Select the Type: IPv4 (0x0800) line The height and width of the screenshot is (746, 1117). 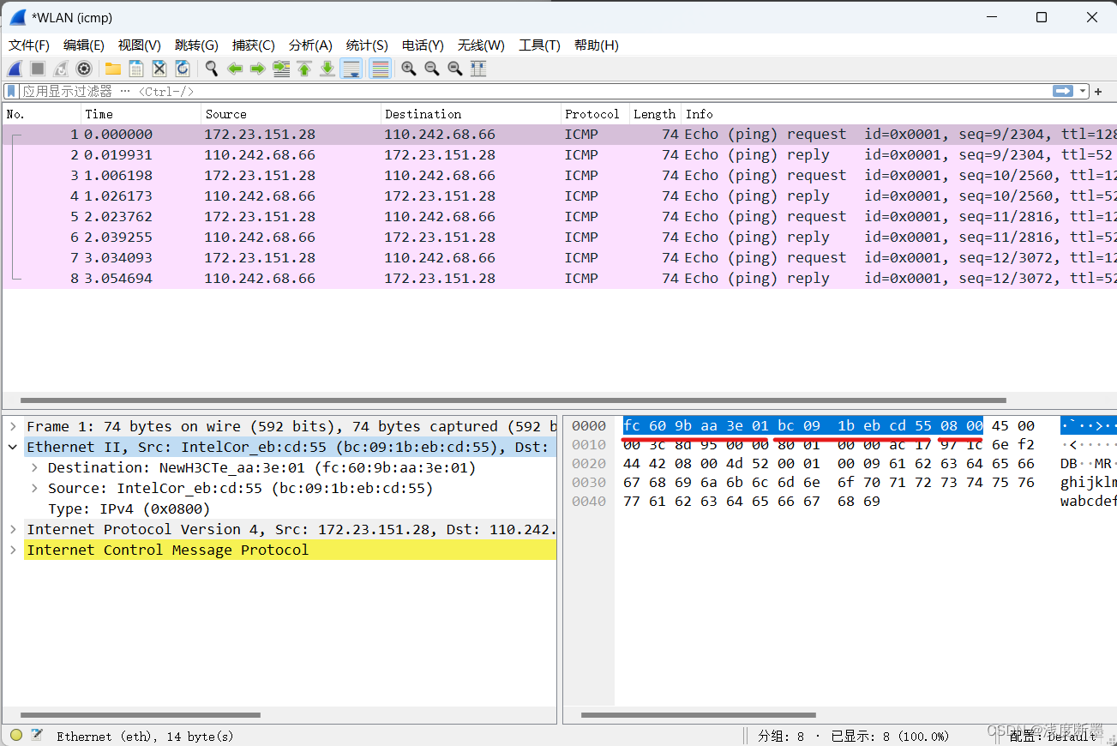click(129, 508)
